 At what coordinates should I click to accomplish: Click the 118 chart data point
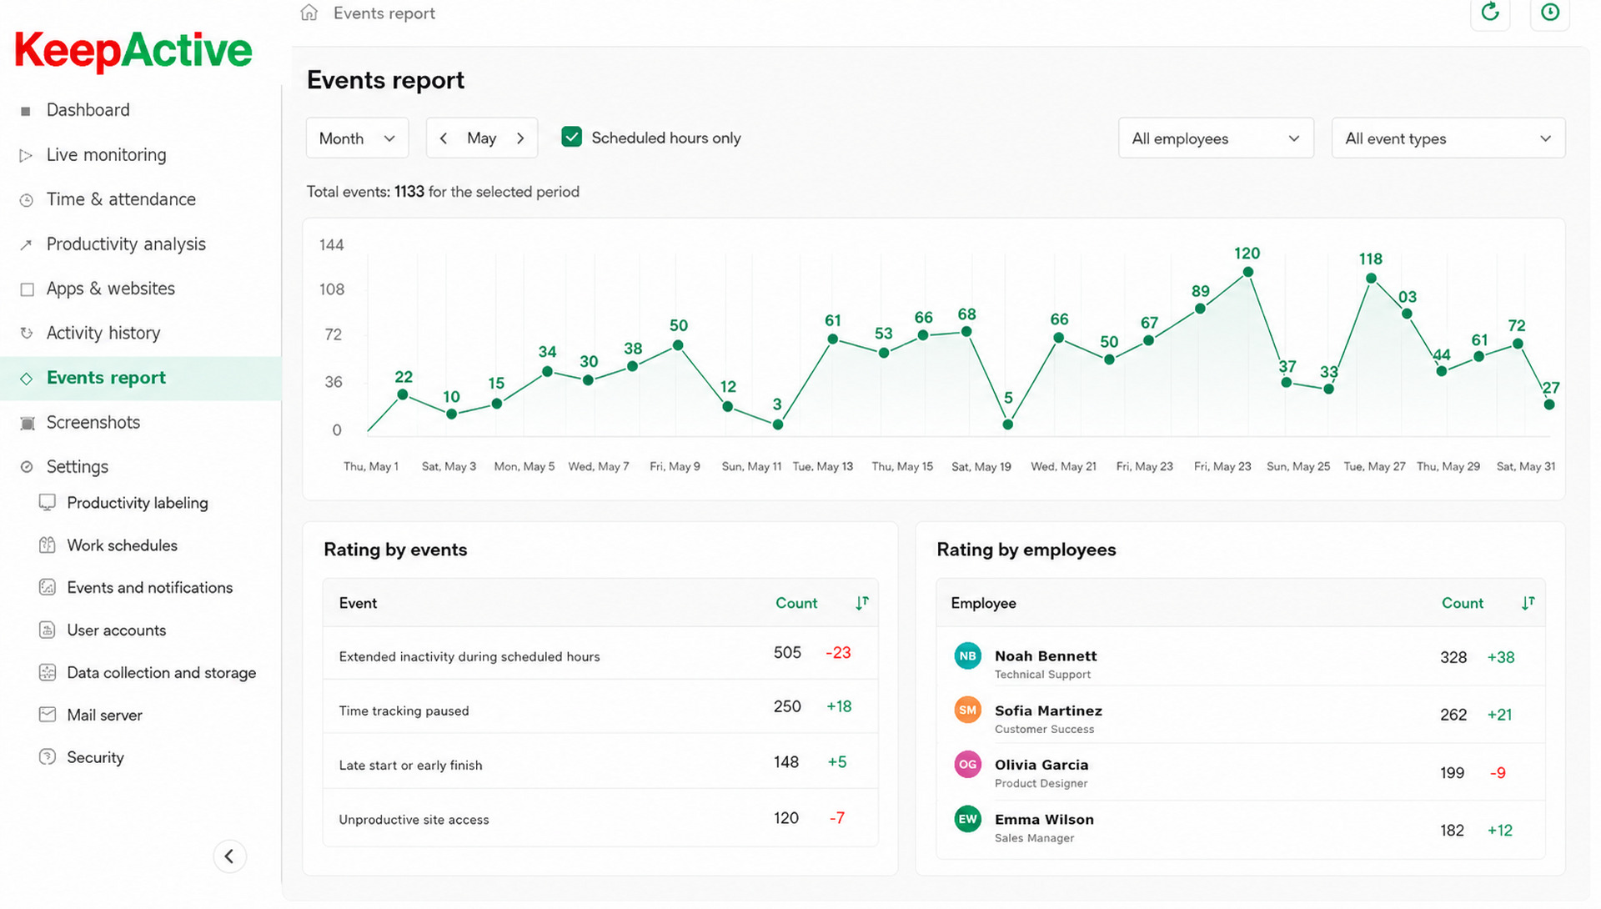click(1371, 279)
